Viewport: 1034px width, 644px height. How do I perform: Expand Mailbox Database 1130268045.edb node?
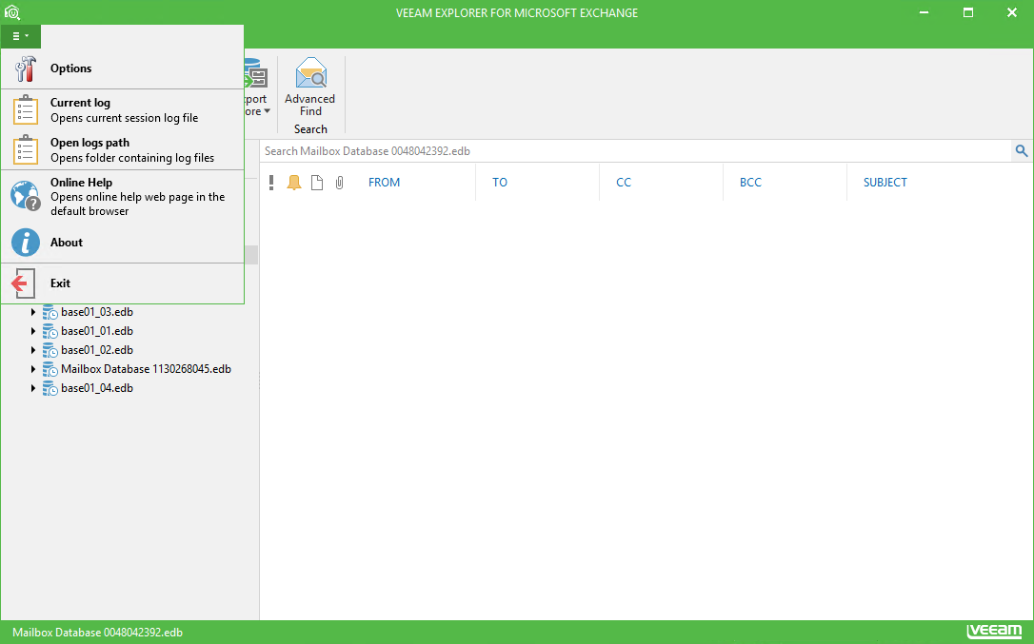pos(33,369)
